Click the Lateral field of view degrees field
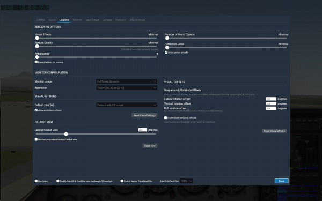Viewport: 322px width, 201px height. [143, 130]
